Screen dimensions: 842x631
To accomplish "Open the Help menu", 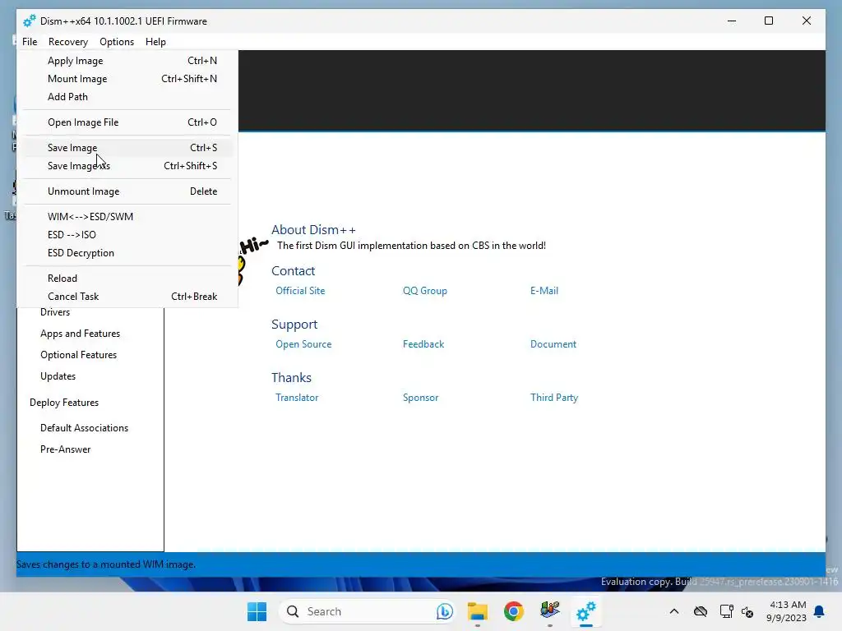I will tap(155, 41).
